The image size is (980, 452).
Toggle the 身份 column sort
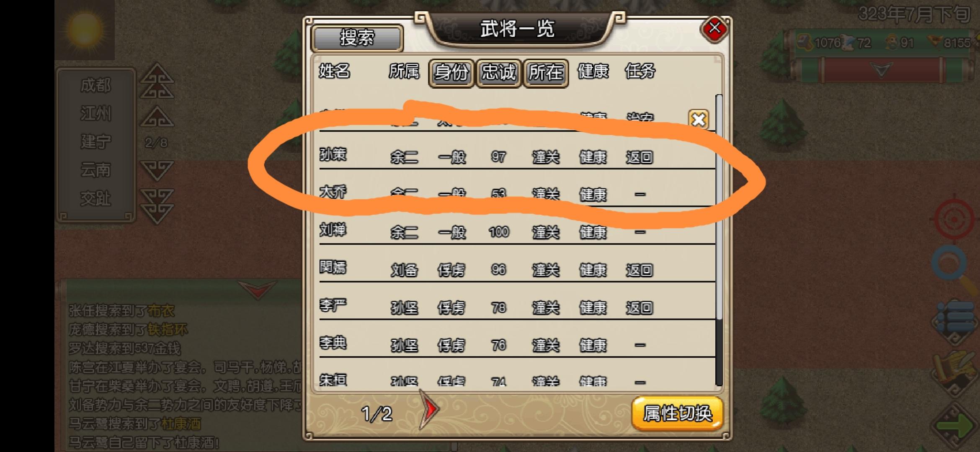[x=451, y=73]
